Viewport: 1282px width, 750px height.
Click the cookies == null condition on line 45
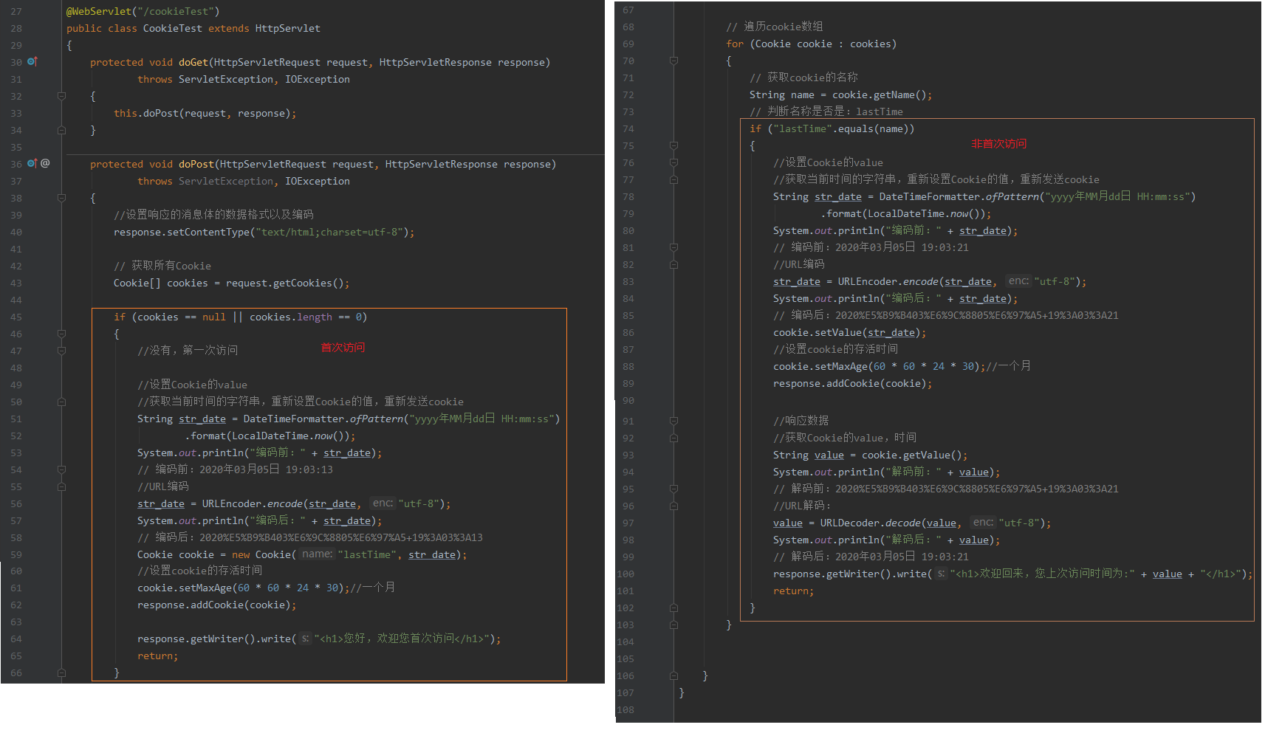click(x=182, y=317)
